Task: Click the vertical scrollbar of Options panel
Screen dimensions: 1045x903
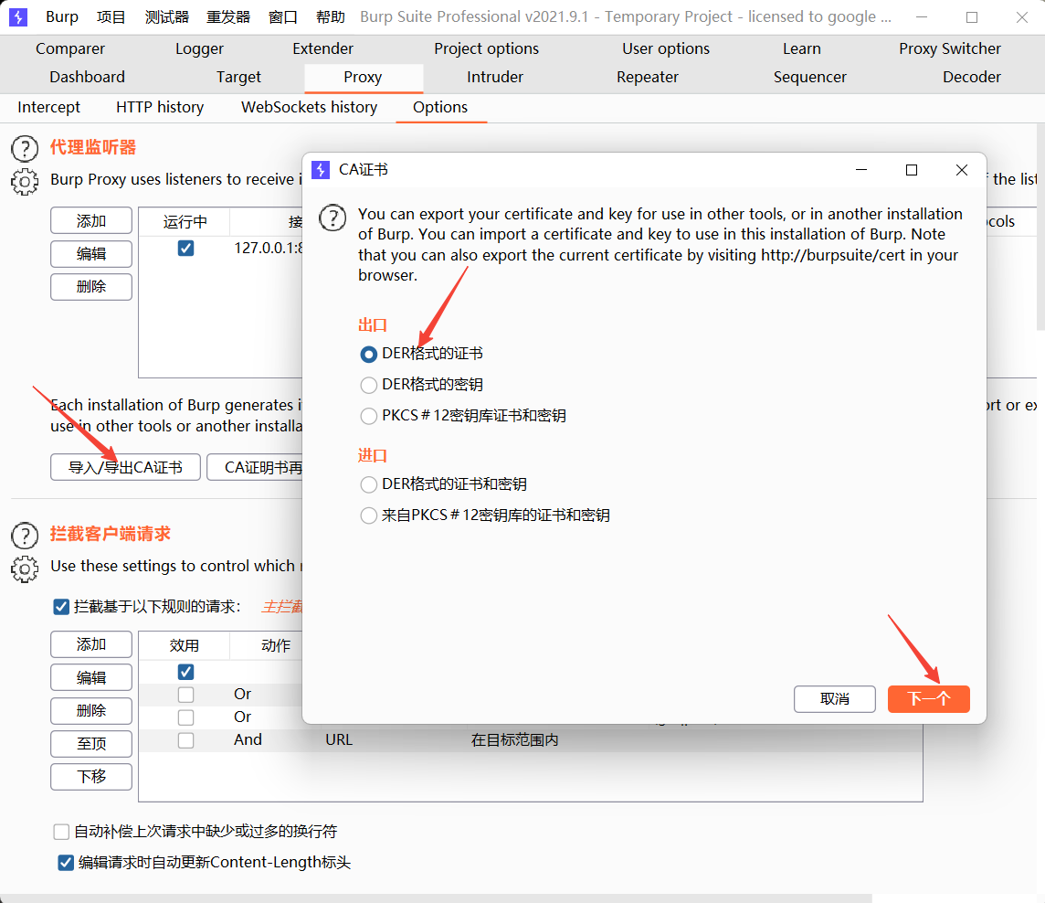Action: point(1041,227)
